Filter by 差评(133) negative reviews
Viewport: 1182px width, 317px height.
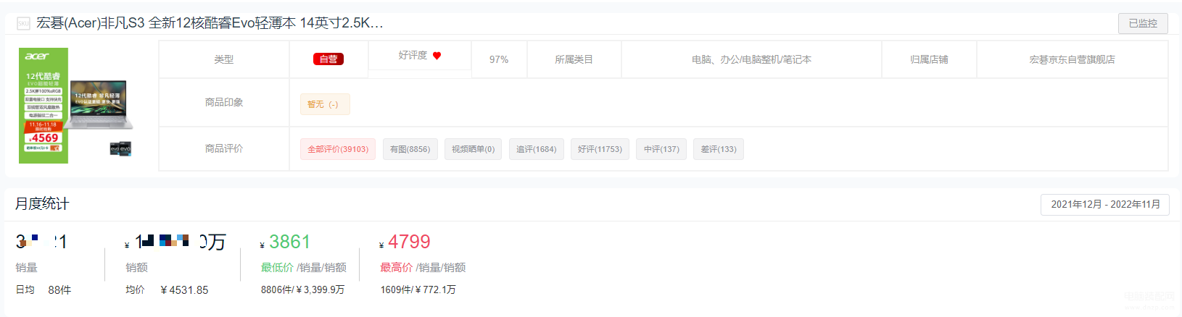coord(719,149)
